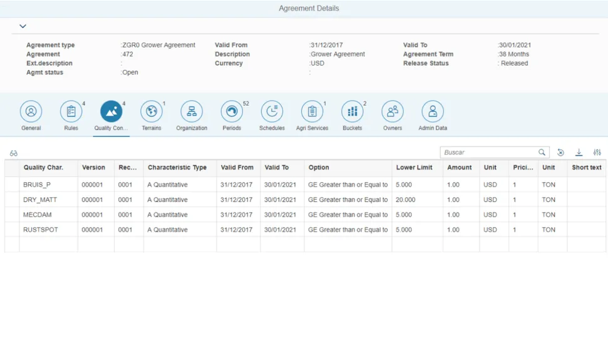Select the BRUIS_P row selector

[x=12, y=185]
